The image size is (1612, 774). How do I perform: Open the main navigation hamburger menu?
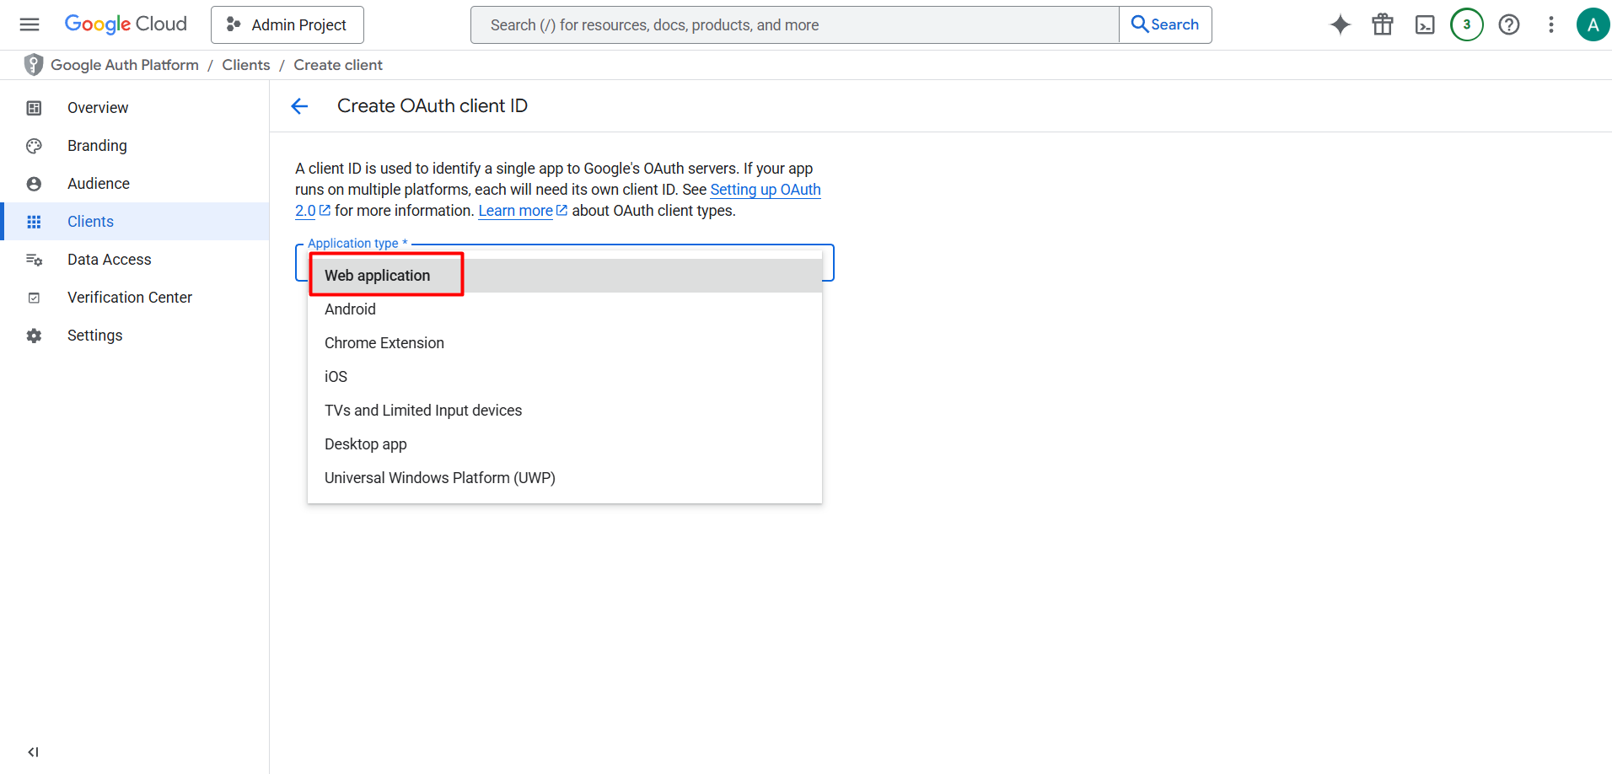30,24
